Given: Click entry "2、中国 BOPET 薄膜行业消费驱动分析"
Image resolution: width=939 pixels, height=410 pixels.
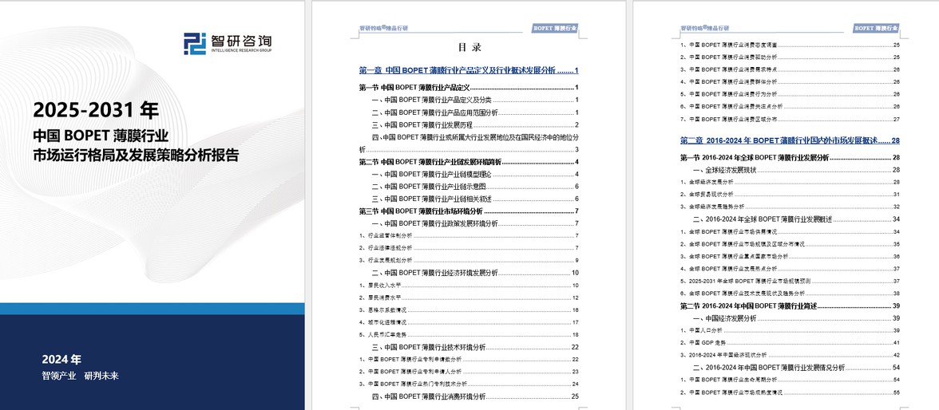Looking at the screenshot, I should click(x=790, y=57).
